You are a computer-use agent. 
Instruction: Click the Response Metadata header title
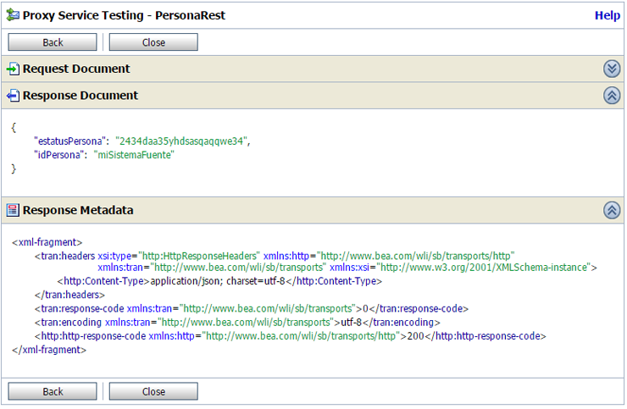click(x=78, y=210)
